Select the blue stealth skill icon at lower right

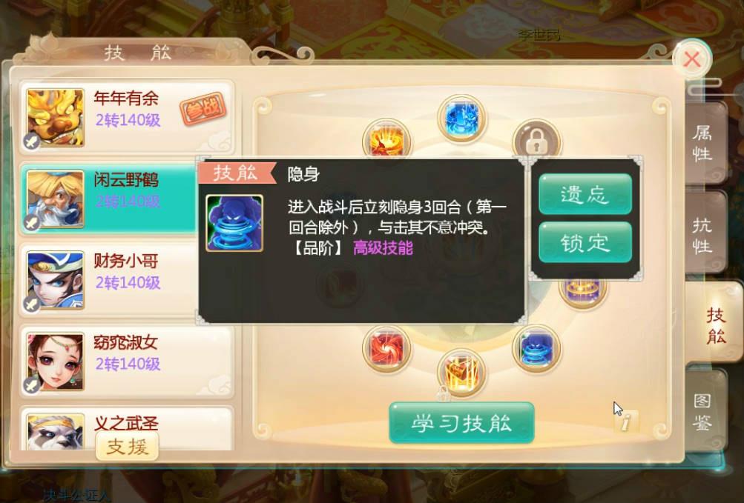536,348
